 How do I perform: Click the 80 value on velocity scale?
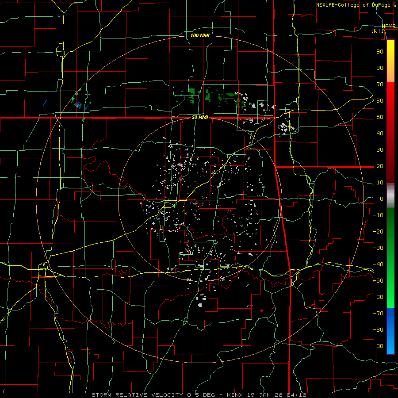point(380,68)
